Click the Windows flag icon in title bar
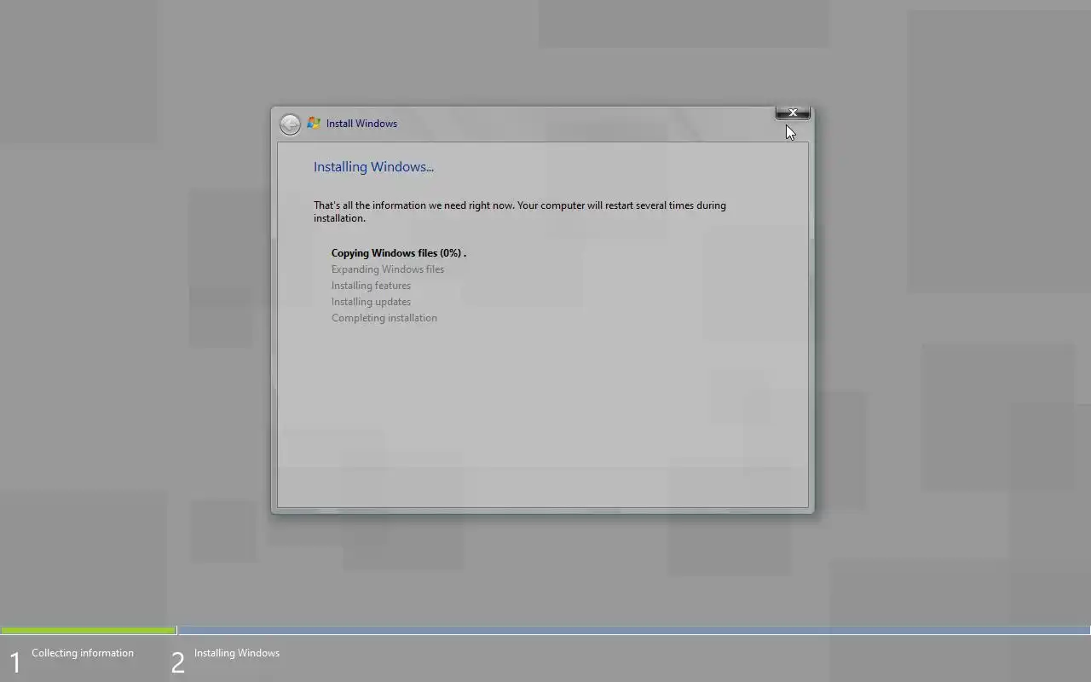 (x=314, y=124)
